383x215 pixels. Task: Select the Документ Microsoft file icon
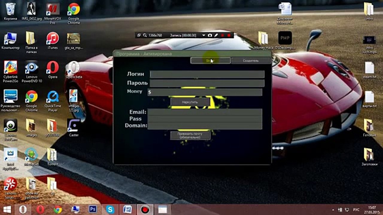285,13
